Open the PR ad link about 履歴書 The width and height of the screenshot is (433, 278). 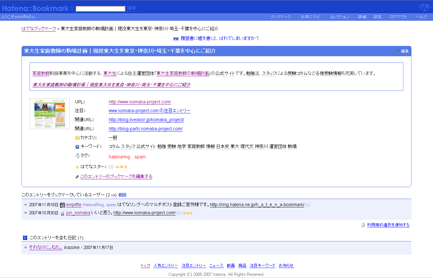tap(220, 38)
